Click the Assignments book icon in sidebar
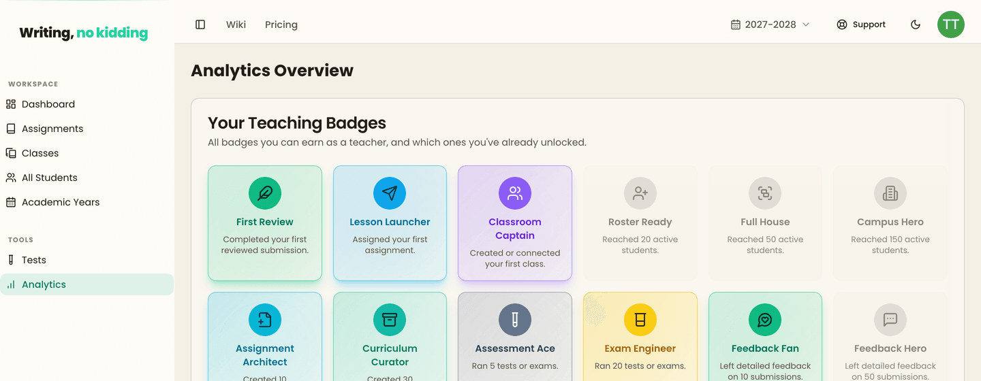 pos(11,129)
